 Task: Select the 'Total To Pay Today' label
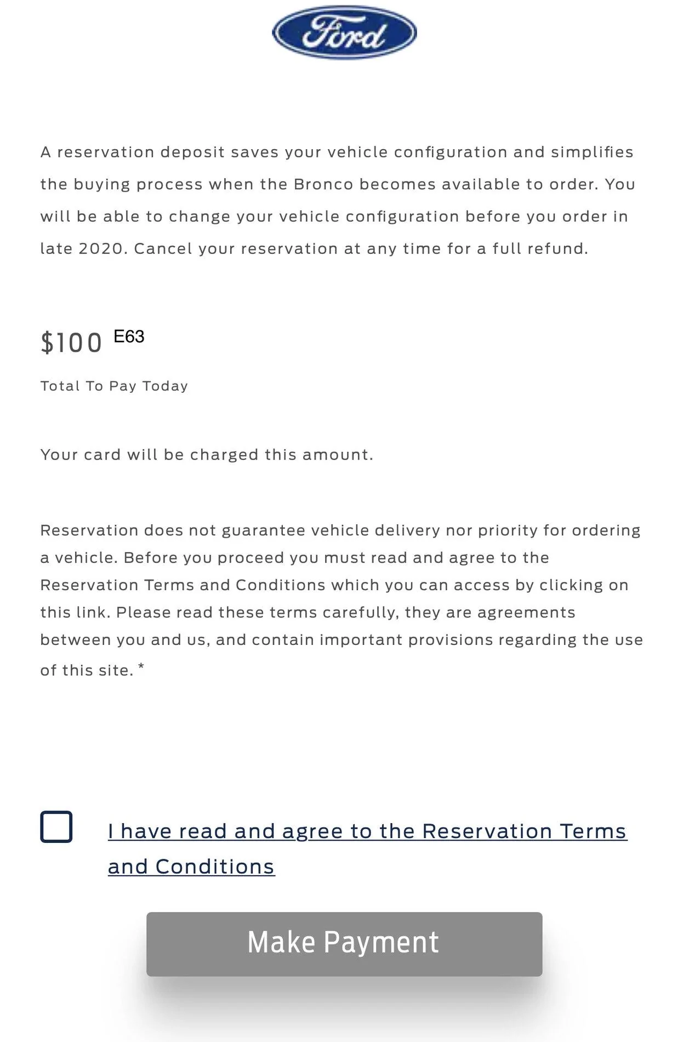114,386
